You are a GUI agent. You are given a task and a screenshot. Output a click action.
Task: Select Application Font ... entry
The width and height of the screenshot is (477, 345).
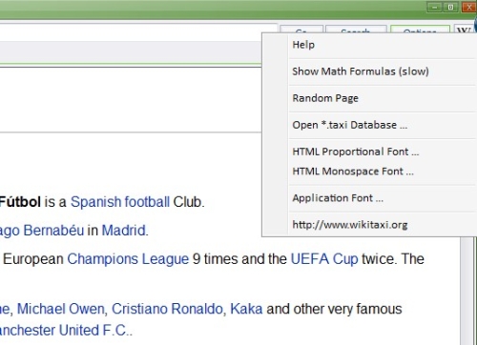tap(382, 198)
